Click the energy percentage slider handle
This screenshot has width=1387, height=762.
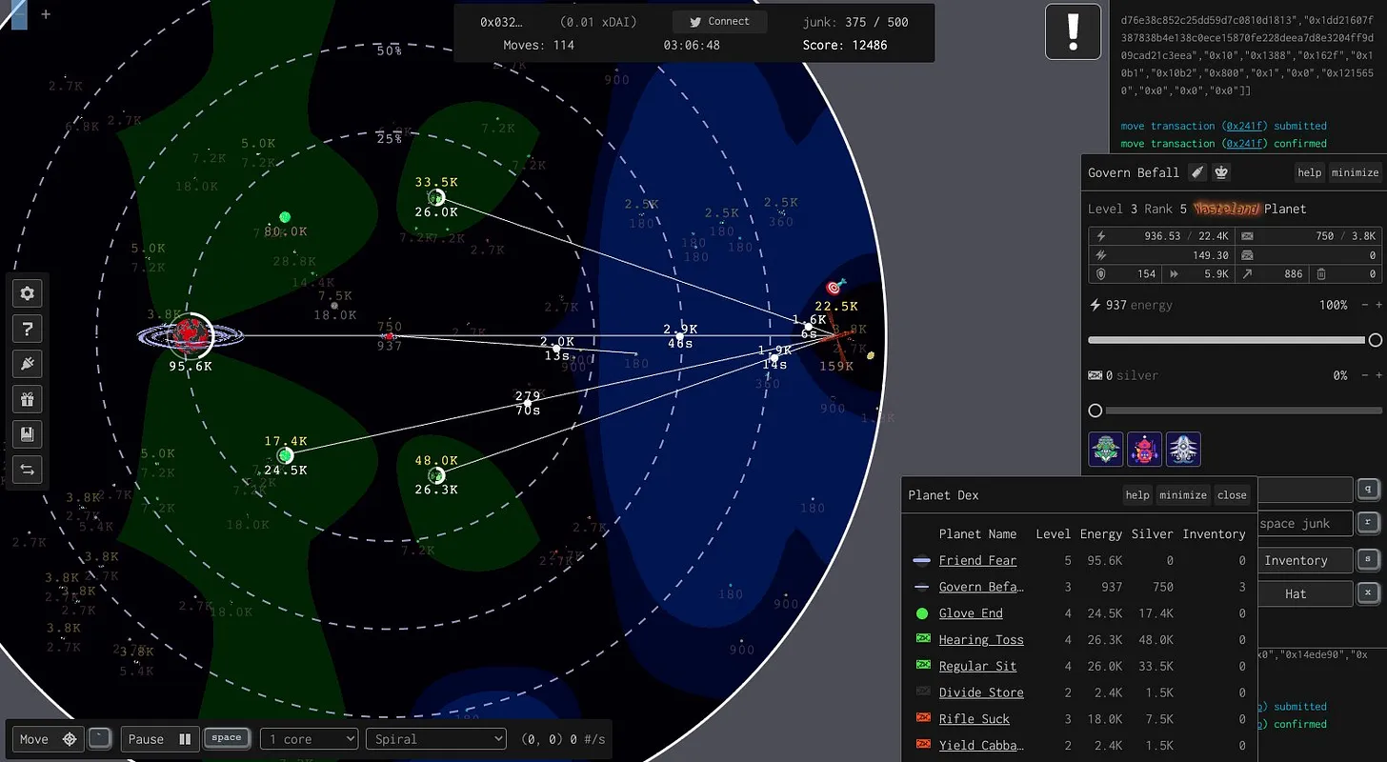[x=1375, y=340]
